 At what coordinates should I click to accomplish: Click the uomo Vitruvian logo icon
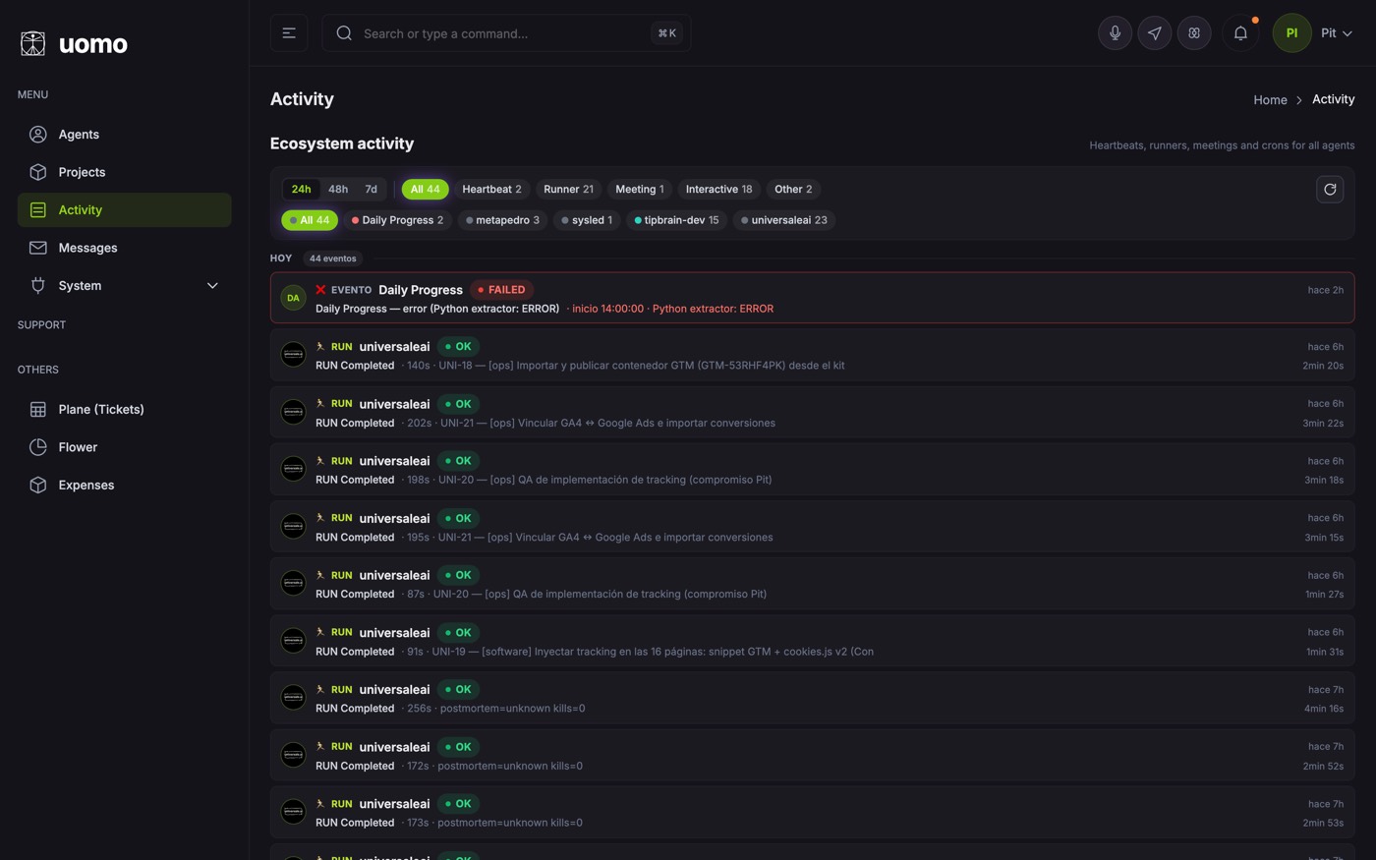pyautogui.click(x=32, y=43)
